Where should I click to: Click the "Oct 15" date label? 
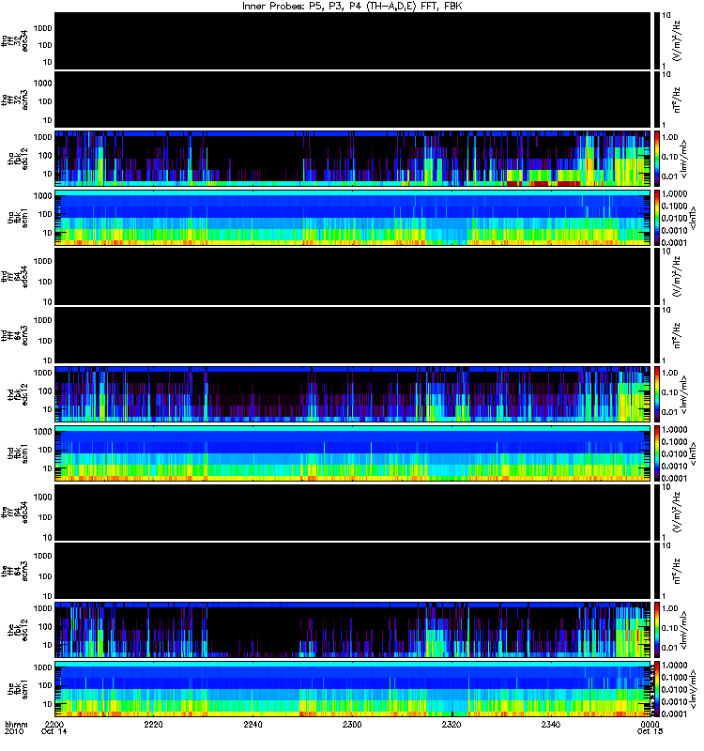coord(650,731)
